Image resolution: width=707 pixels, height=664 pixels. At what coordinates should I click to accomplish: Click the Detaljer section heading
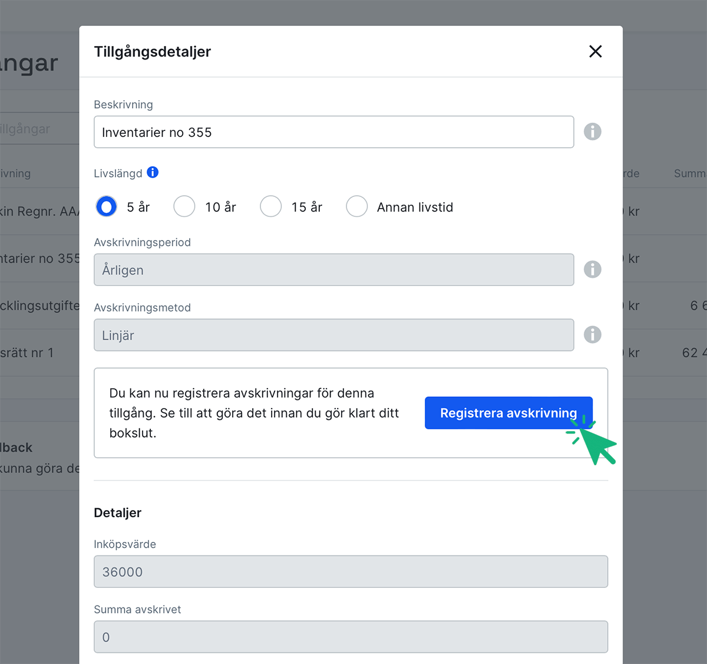[x=117, y=512]
